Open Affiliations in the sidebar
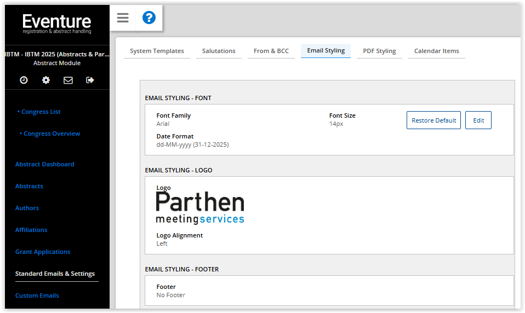 [x=31, y=230]
